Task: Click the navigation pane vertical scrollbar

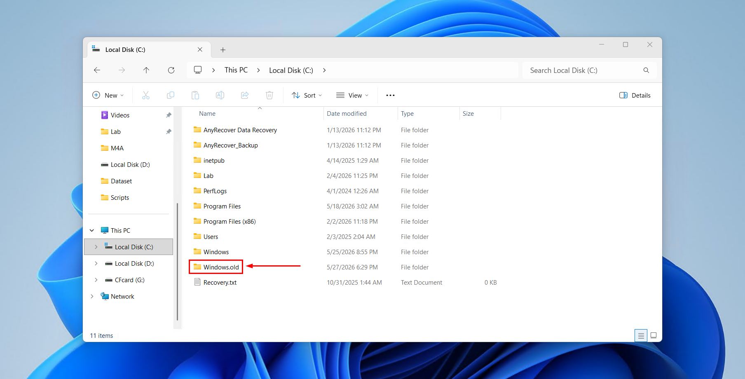Action: coord(177,262)
